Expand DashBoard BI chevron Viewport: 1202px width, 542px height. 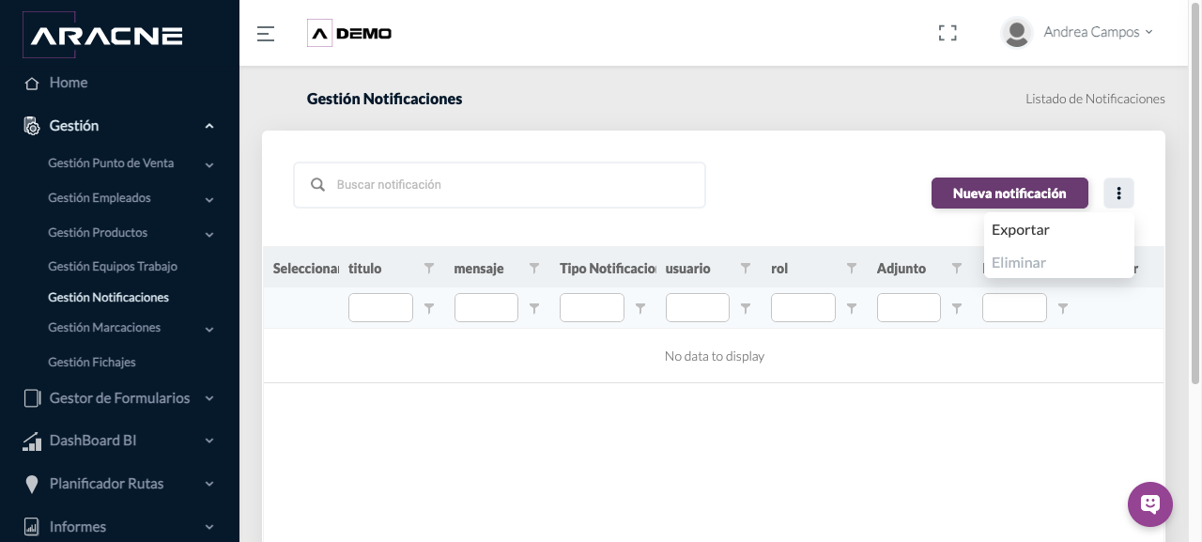click(208, 441)
